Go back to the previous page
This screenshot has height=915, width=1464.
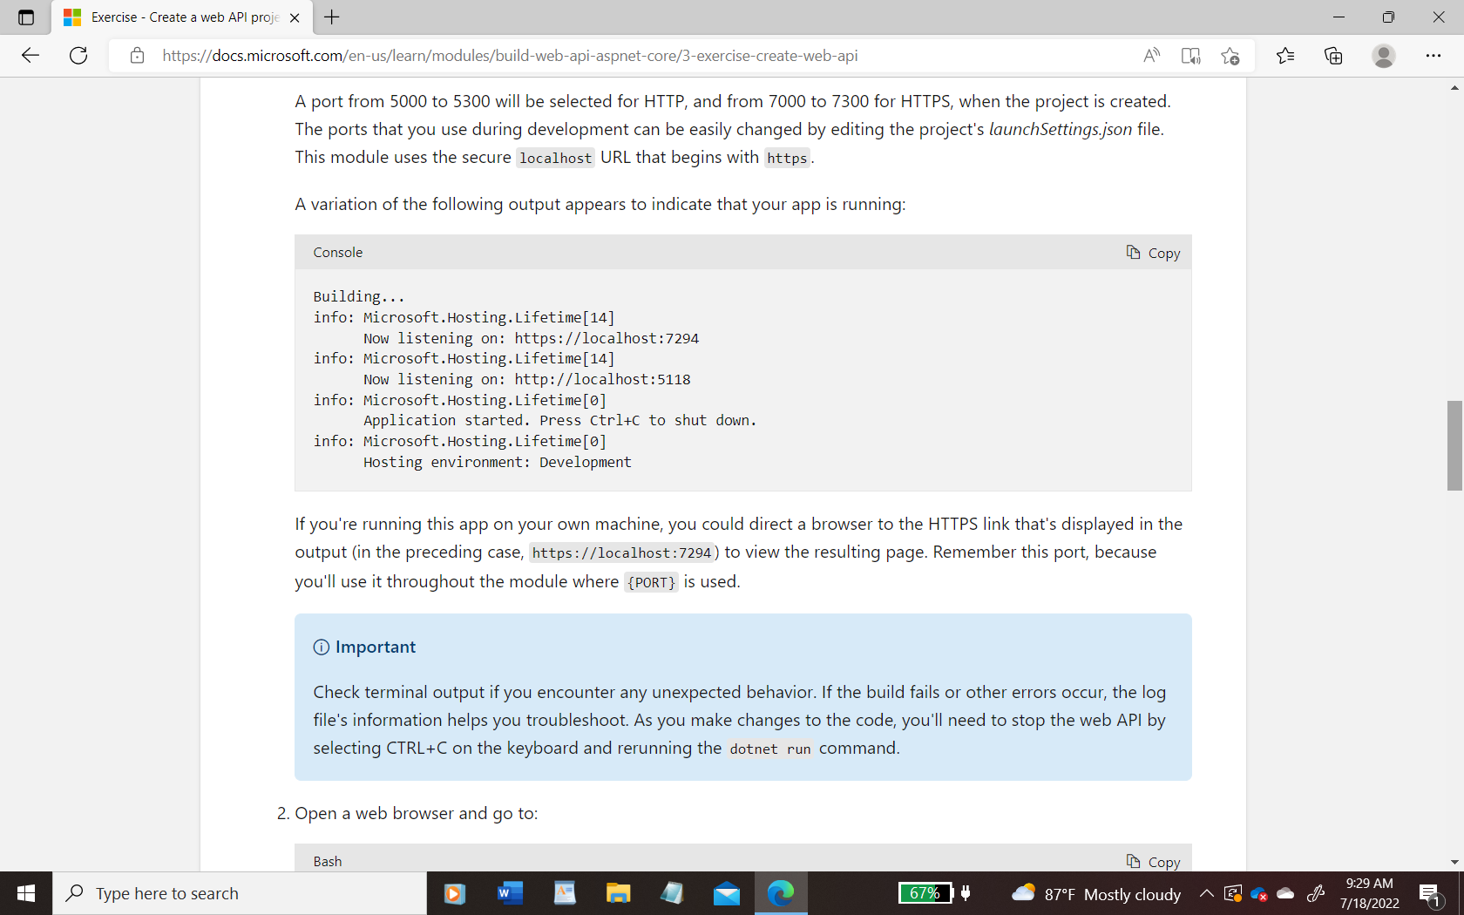click(30, 56)
